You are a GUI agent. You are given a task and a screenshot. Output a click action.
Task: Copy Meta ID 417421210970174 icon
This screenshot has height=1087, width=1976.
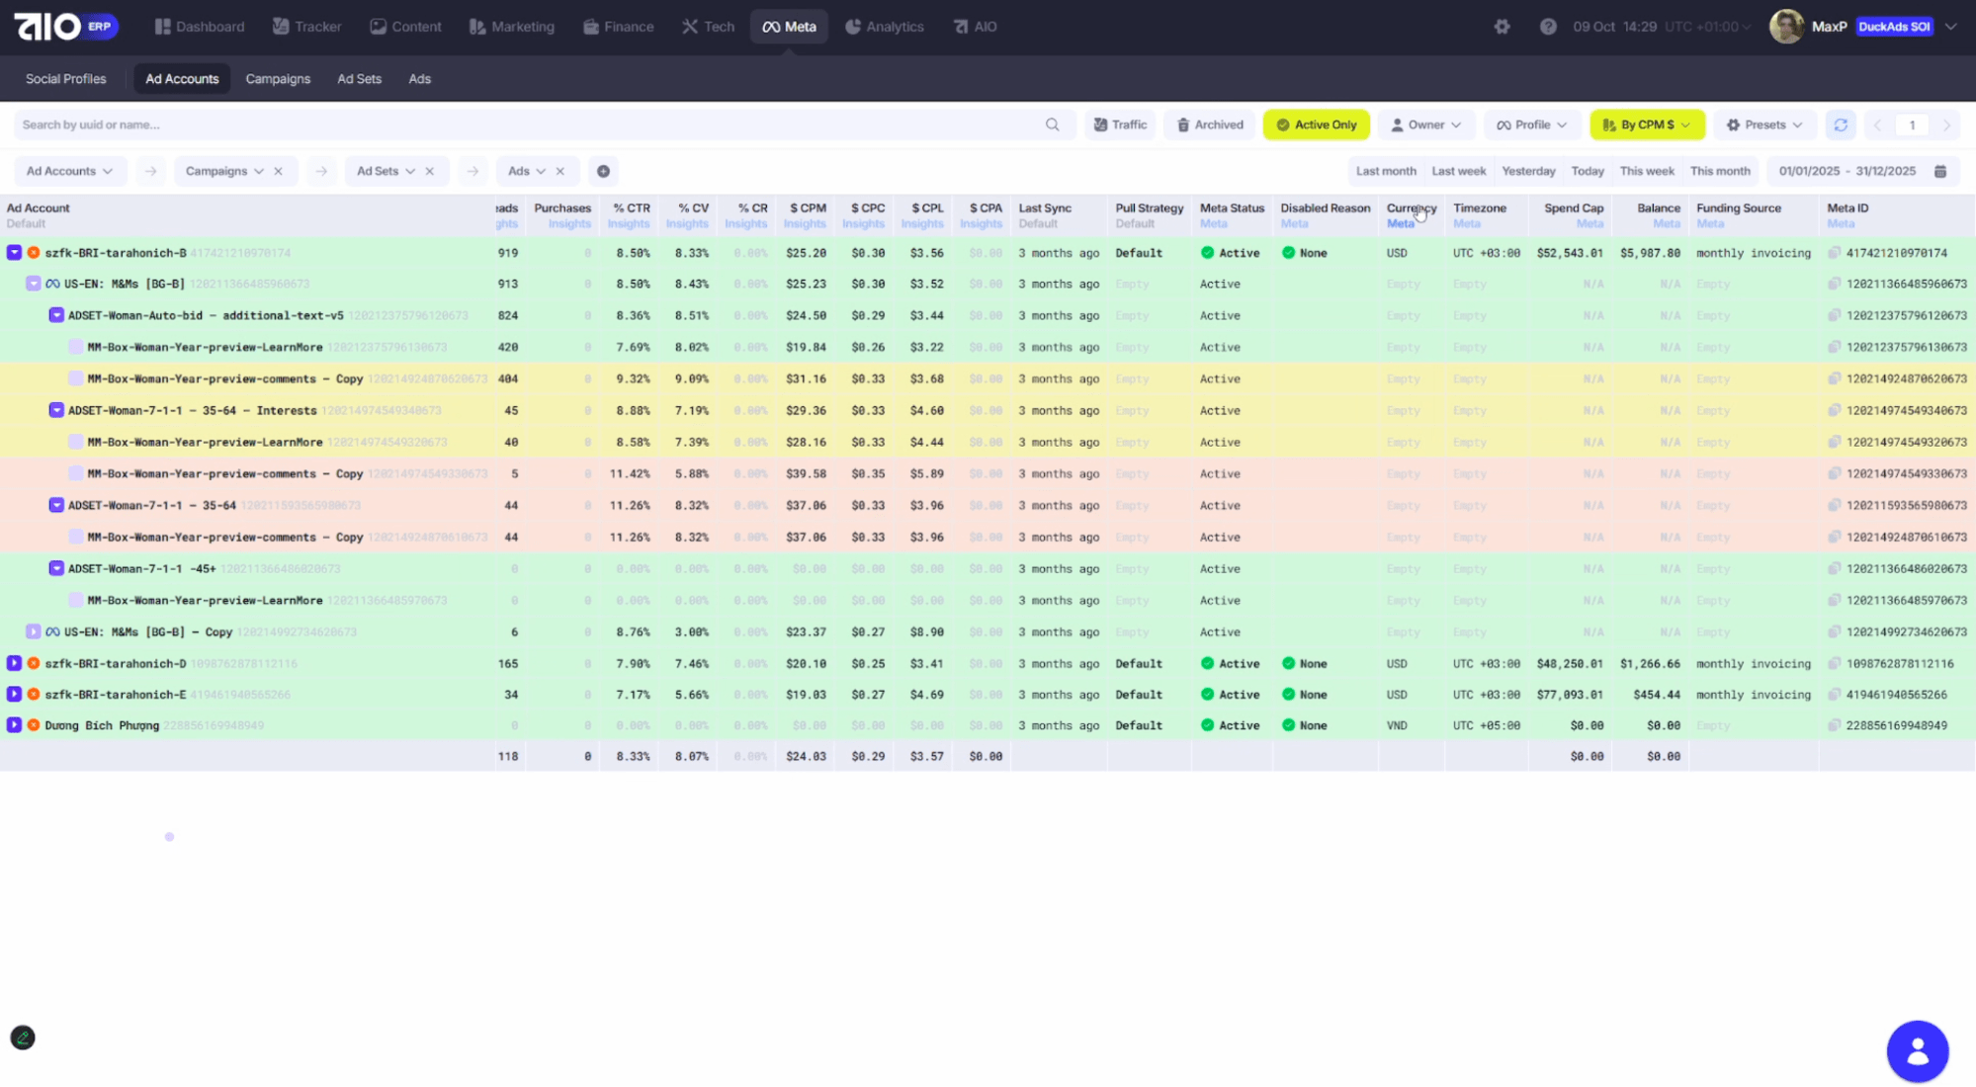tap(1835, 253)
